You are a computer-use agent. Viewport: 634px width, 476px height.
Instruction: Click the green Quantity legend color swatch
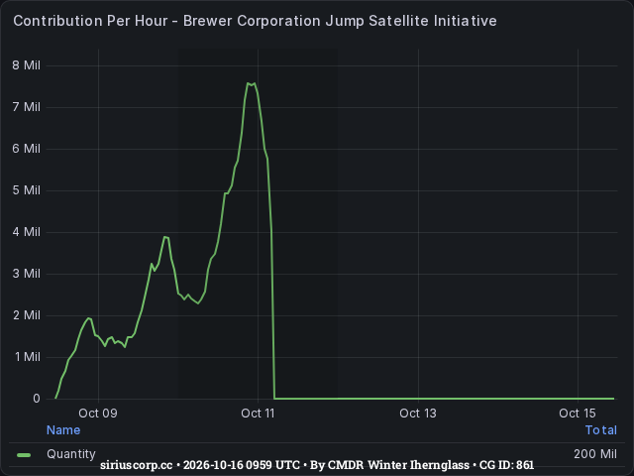tap(24, 455)
